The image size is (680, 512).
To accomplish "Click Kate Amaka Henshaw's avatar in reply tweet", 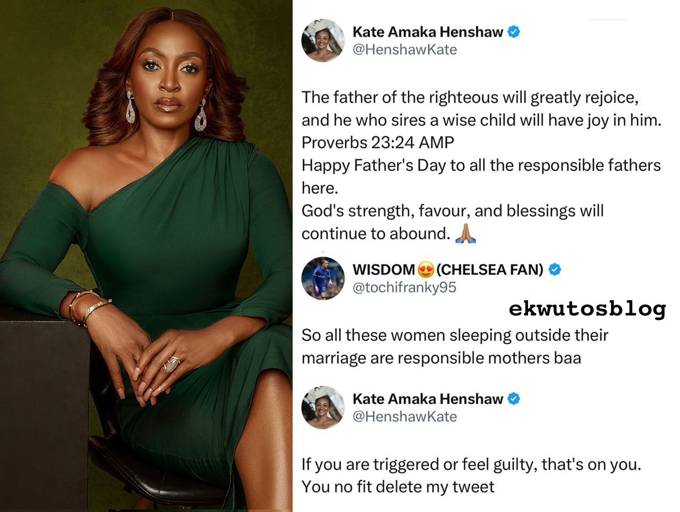I will pyautogui.click(x=323, y=407).
